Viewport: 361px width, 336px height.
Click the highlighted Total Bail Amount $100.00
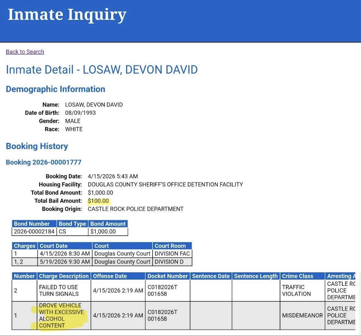click(98, 201)
